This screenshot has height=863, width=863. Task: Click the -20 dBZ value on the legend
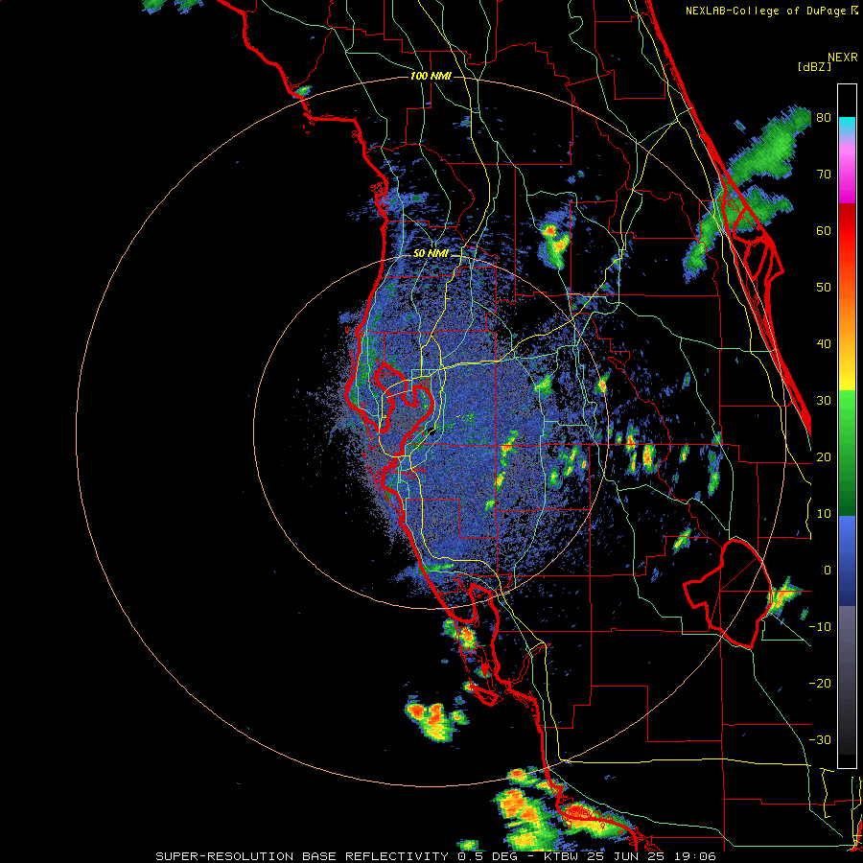point(820,684)
